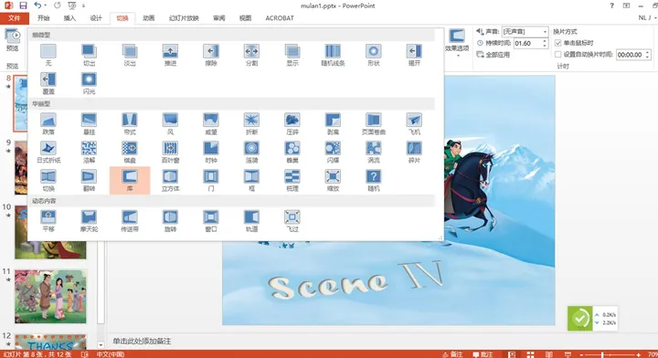Open the 幻灯片放映 (Slide Show) tab
Viewport: 658px width, 358px height.
[x=184, y=18]
